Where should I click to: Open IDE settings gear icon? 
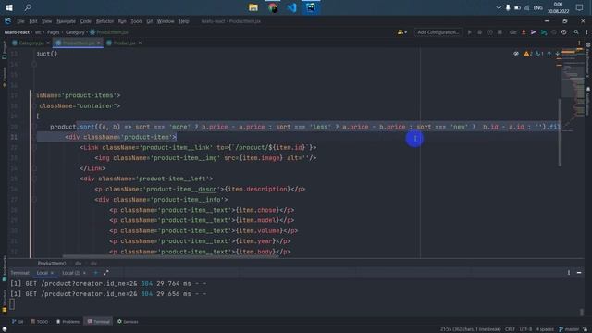563,32
